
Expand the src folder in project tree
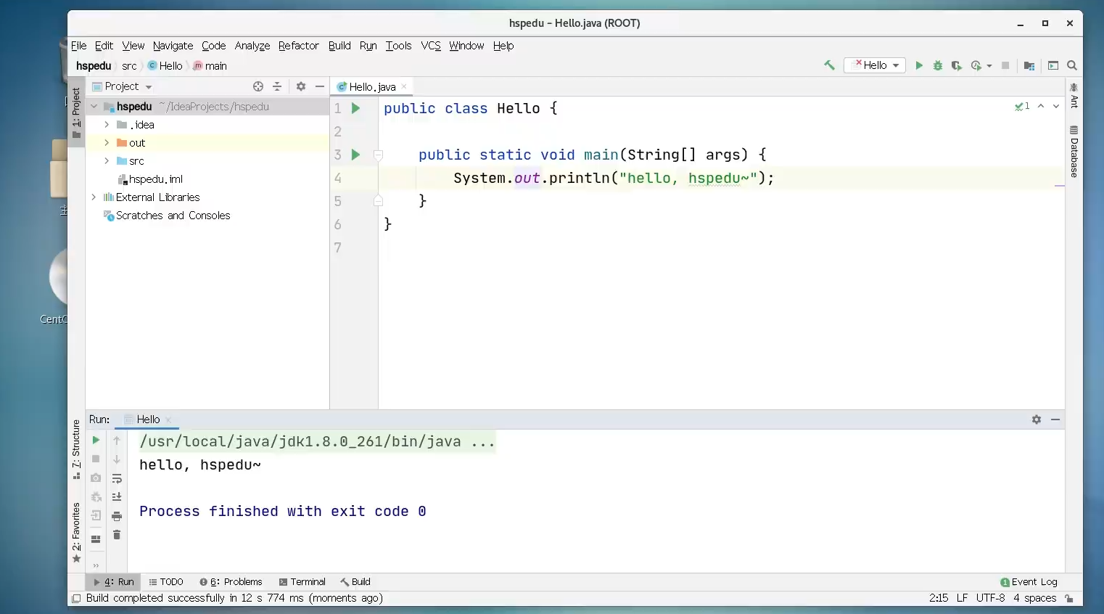point(107,161)
